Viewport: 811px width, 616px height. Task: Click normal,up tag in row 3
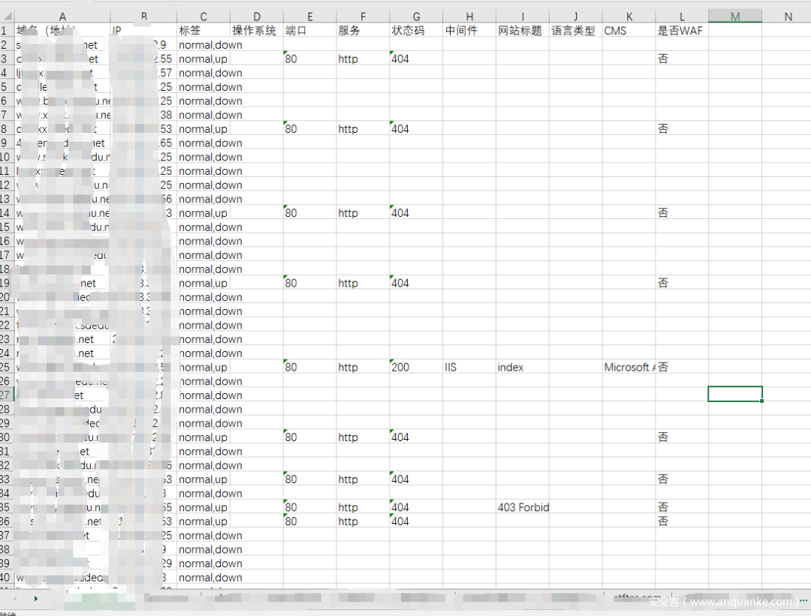[x=203, y=59]
